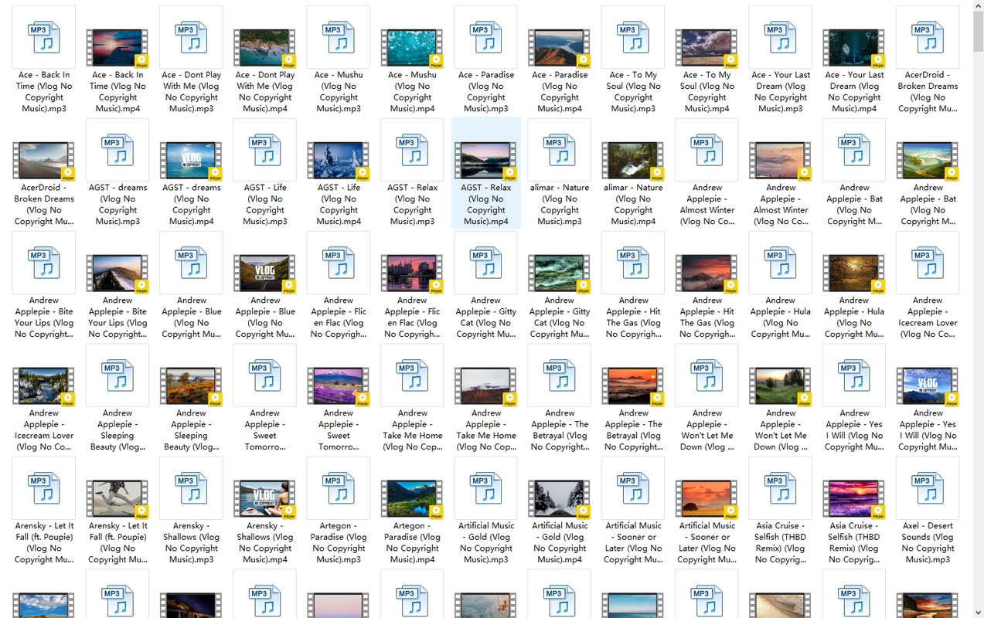984x618 pixels.
Task: Open the Artificial Music - Gold mp4 thumbnail
Action: pos(560,499)
